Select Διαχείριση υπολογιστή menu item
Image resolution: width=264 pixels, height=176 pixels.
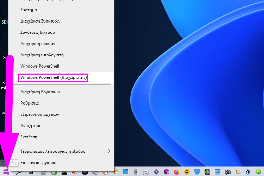coord(61,55)
